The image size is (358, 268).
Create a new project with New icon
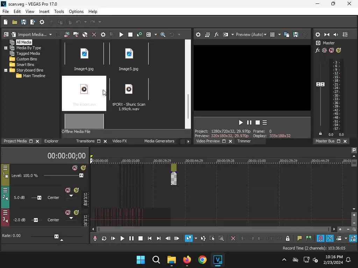6,22
